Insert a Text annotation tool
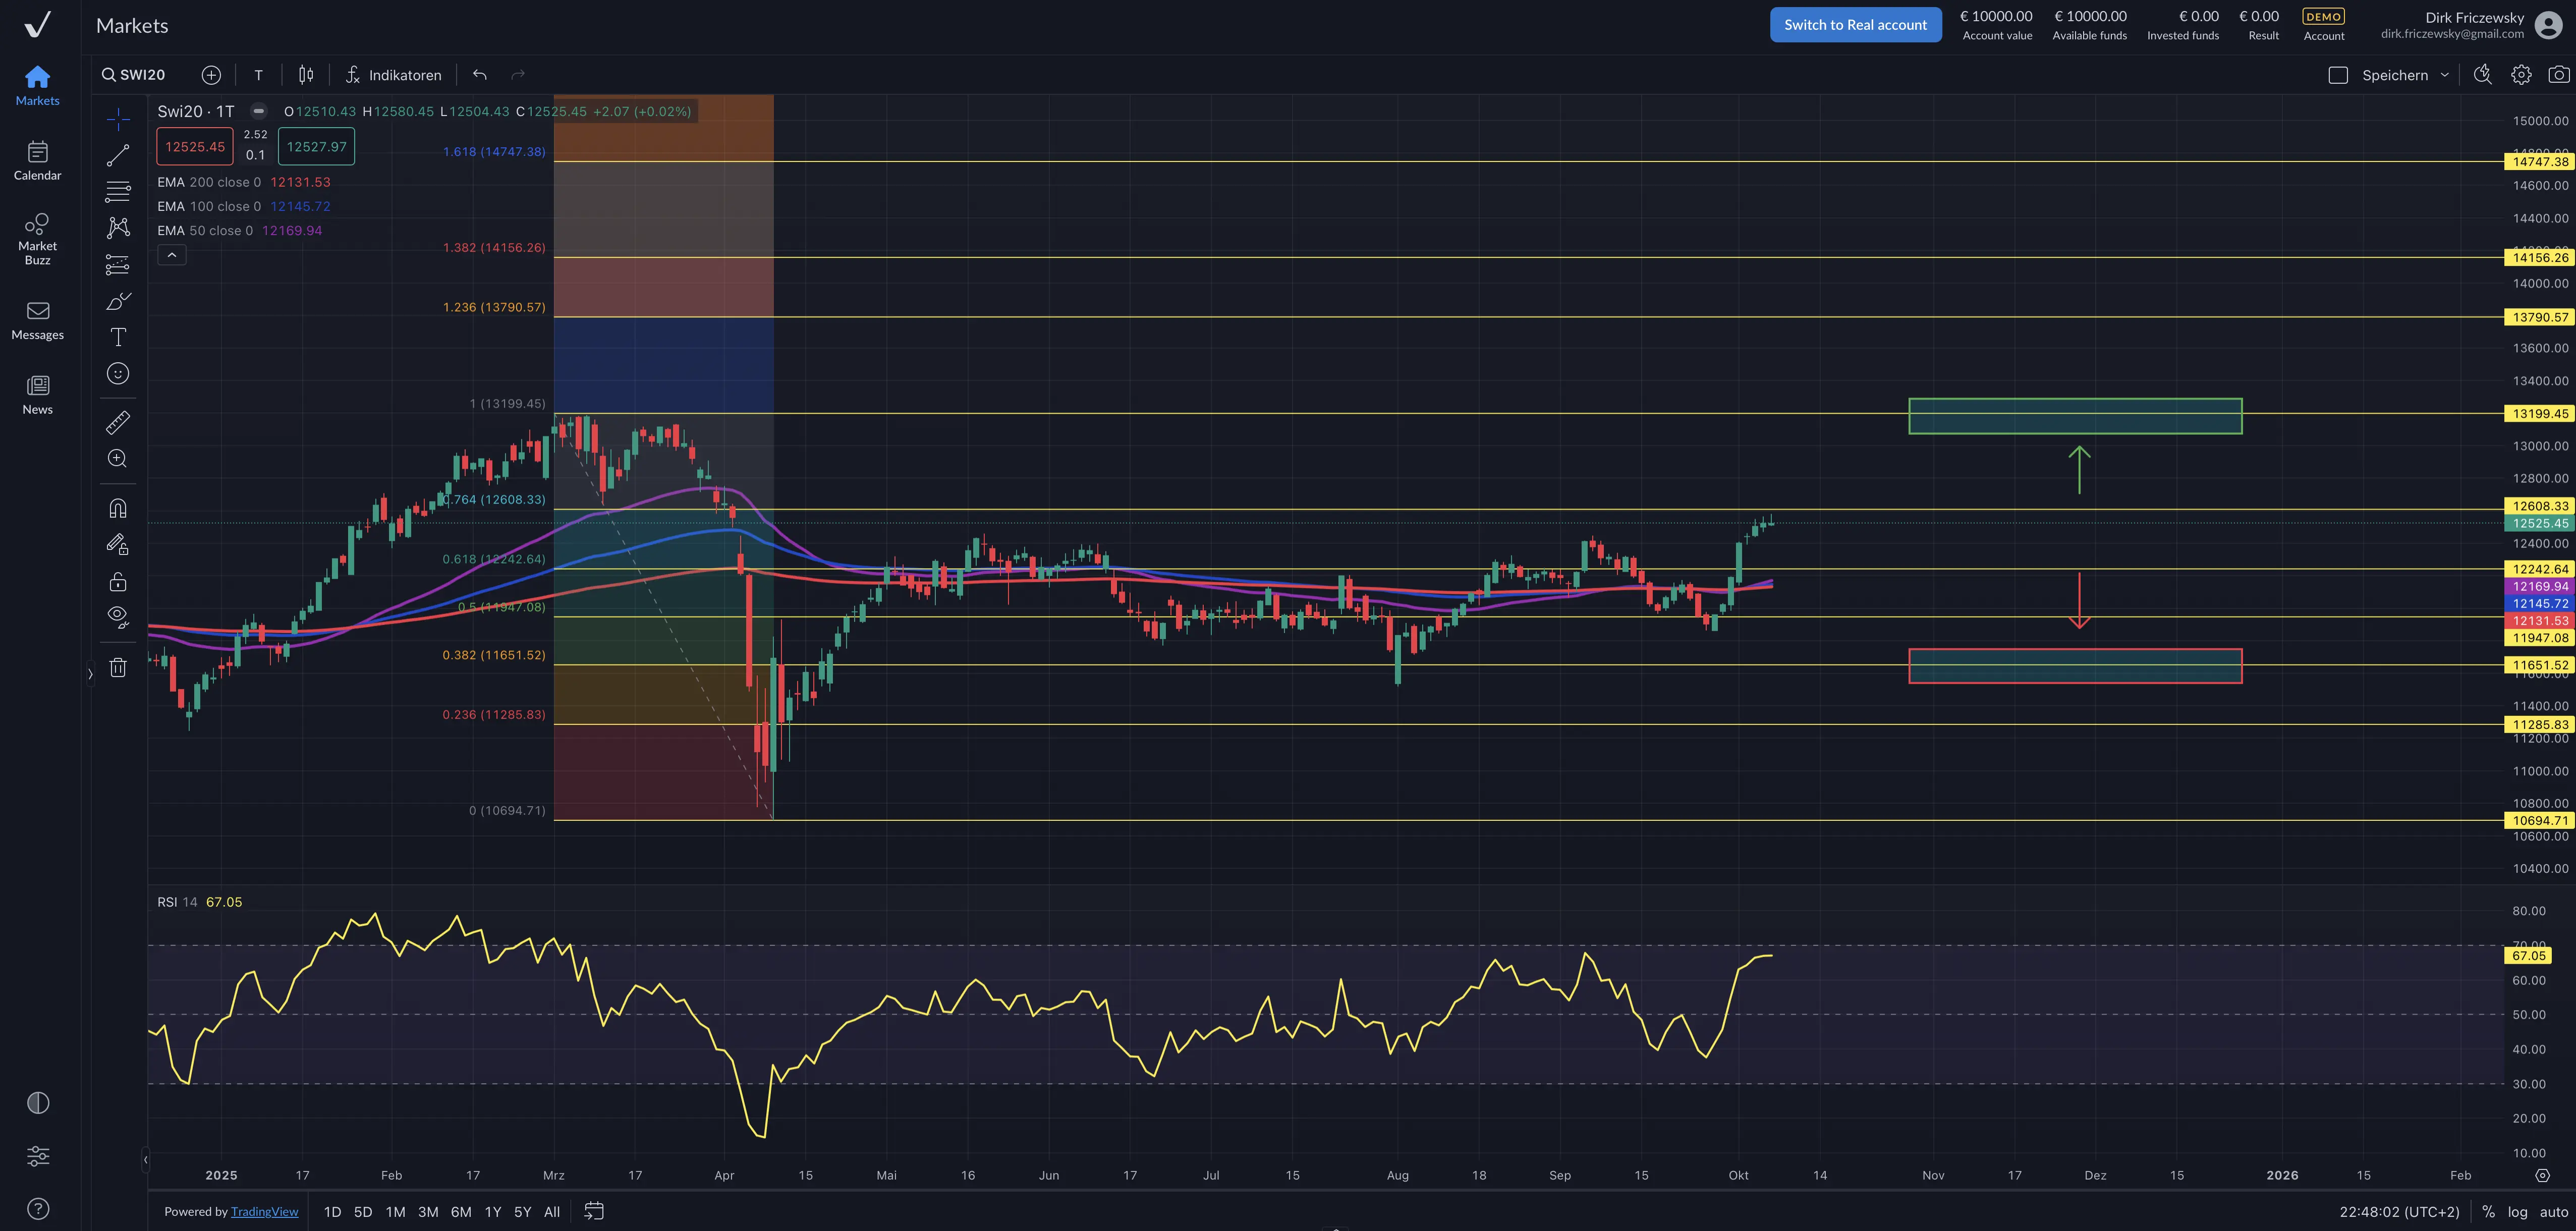The image size is (2576, 1231). [117, 337]
